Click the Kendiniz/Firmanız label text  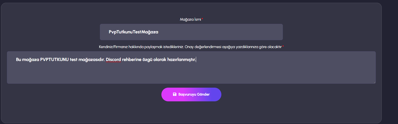(113, 47)
